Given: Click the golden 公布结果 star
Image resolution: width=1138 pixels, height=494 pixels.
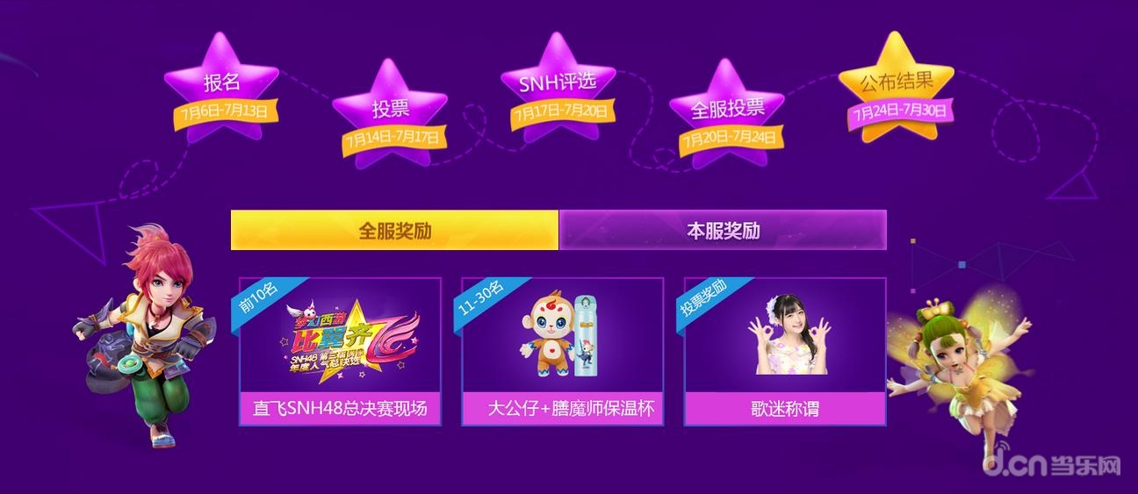Looking at the screenshot, I should pyautogui.click(x=896, y=86).
